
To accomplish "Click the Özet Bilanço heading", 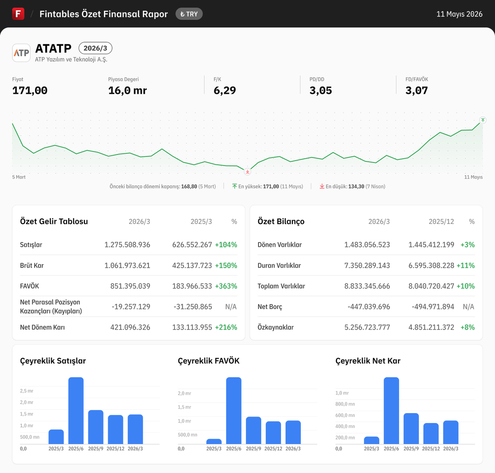I will [281, 221].
